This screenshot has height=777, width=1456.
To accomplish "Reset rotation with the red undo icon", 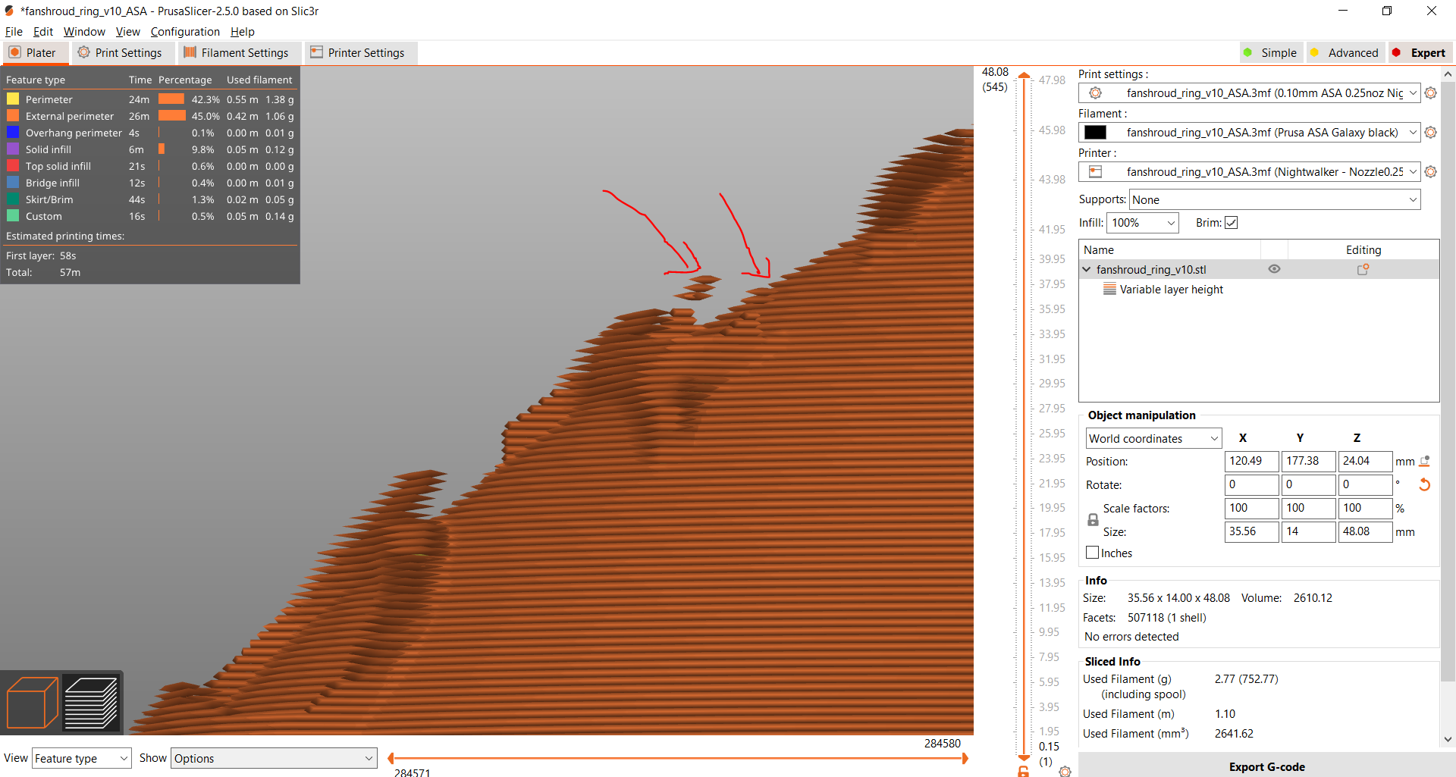I will click(1425, 484).
